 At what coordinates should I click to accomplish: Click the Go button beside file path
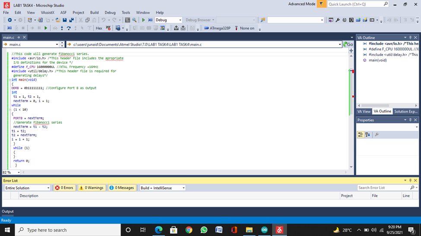coord(348,44)
